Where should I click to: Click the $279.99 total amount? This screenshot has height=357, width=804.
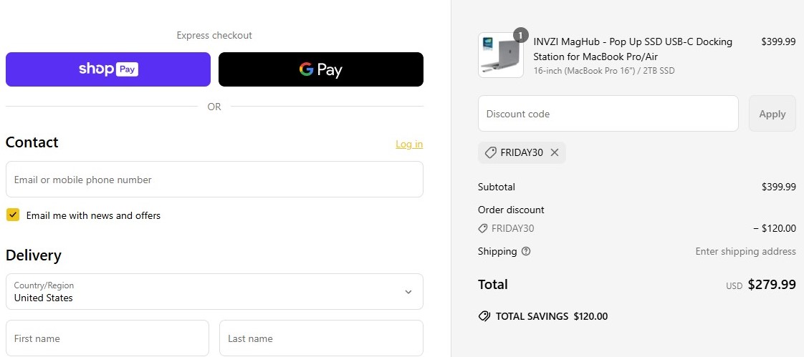click(772, 284)
